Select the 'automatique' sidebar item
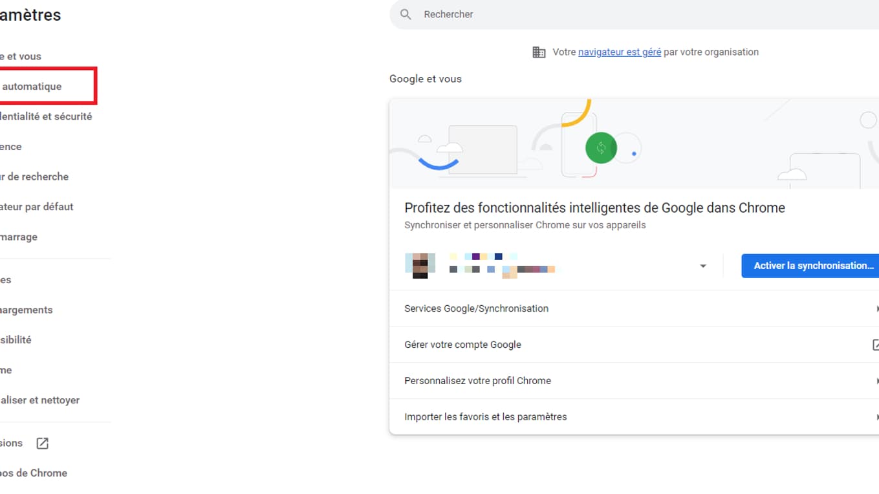Viewport: 879px width, 494px height. (x=31, y=86)
